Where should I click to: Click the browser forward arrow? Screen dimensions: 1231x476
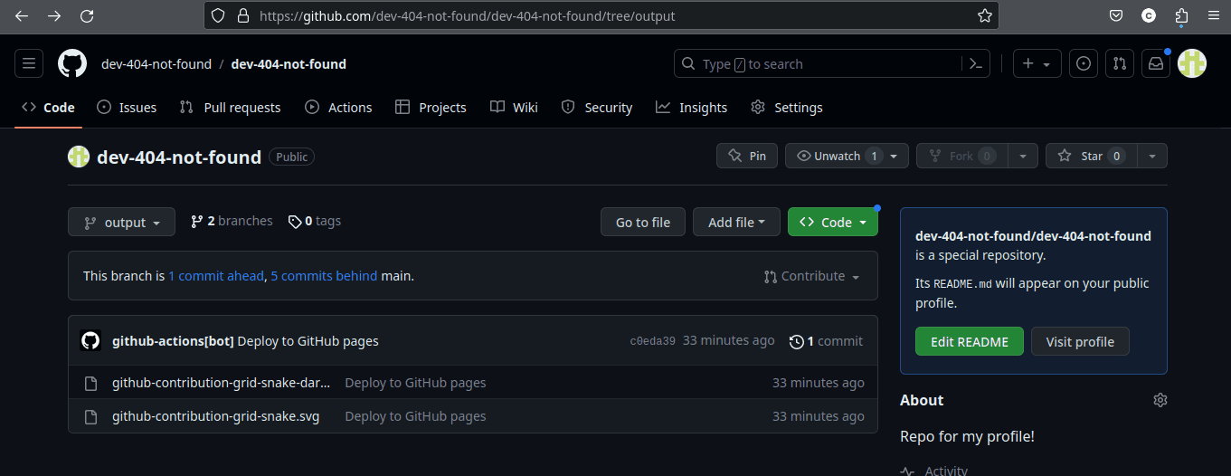click(54, 16)
